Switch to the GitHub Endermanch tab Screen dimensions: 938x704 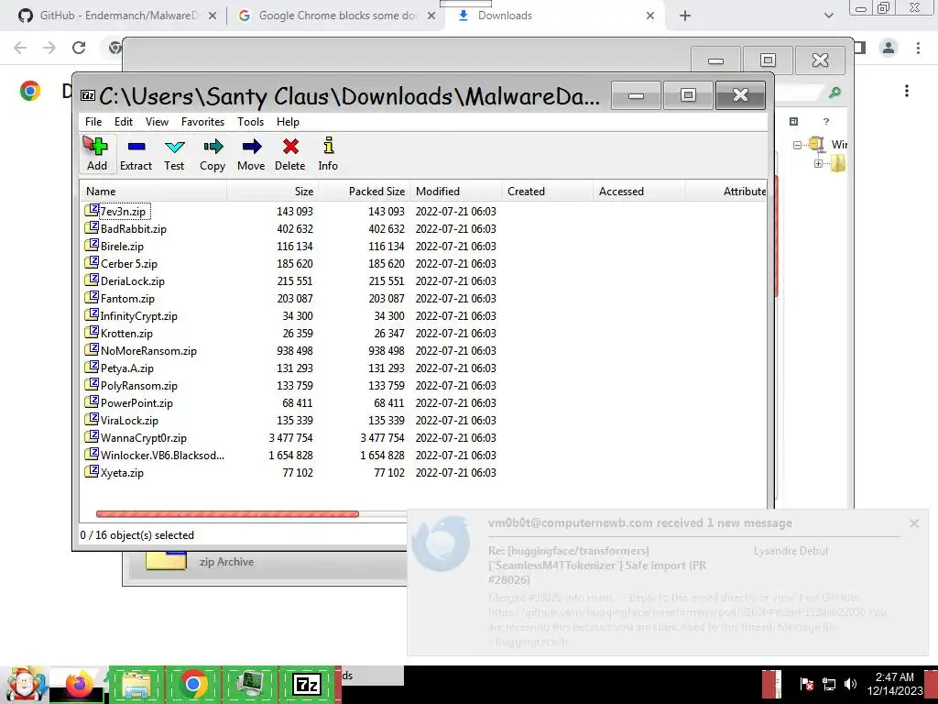pos(118,16)
